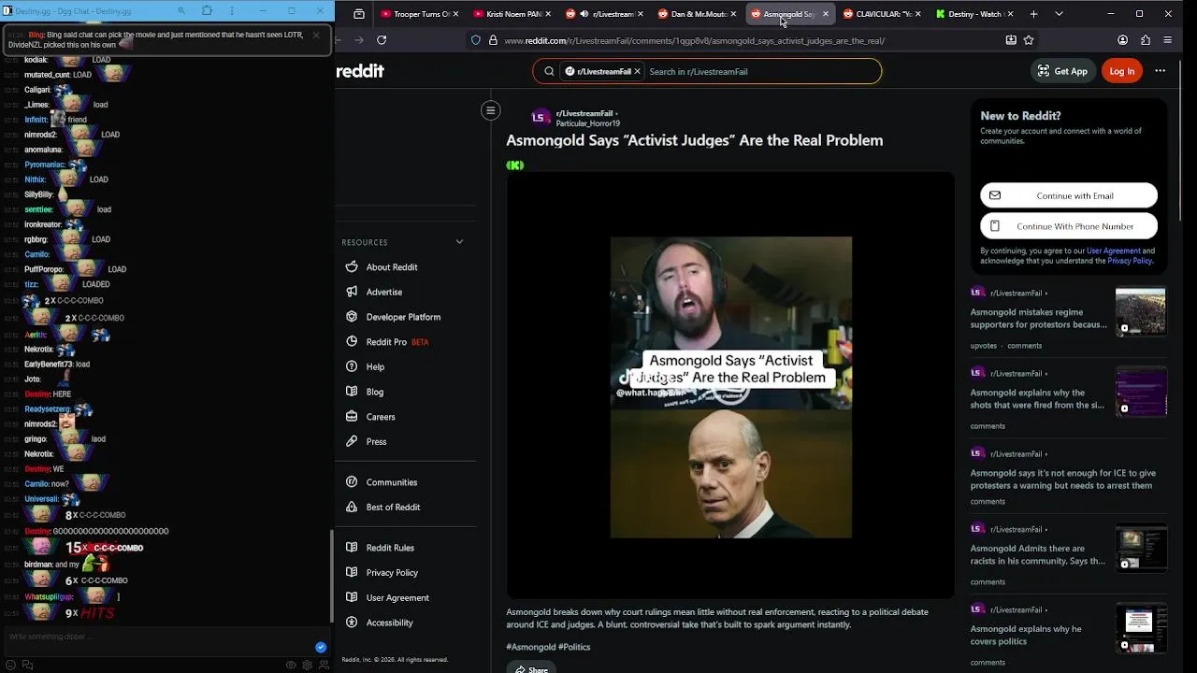Remove r/LivestreamFail search filter chip

click(638, 71)
